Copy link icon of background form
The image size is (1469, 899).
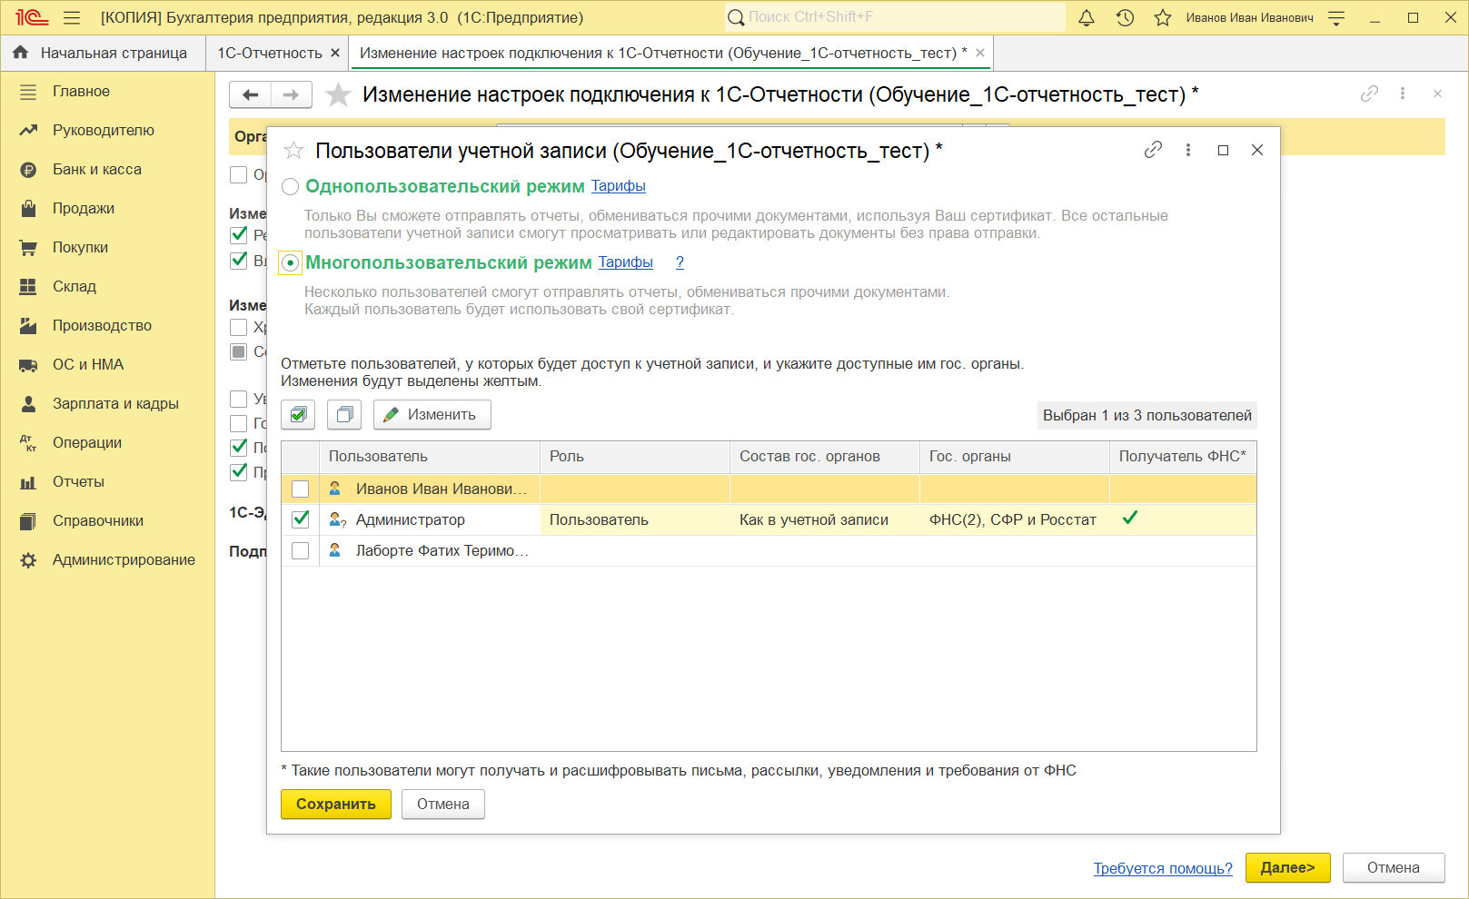(x=1369, y=94)
